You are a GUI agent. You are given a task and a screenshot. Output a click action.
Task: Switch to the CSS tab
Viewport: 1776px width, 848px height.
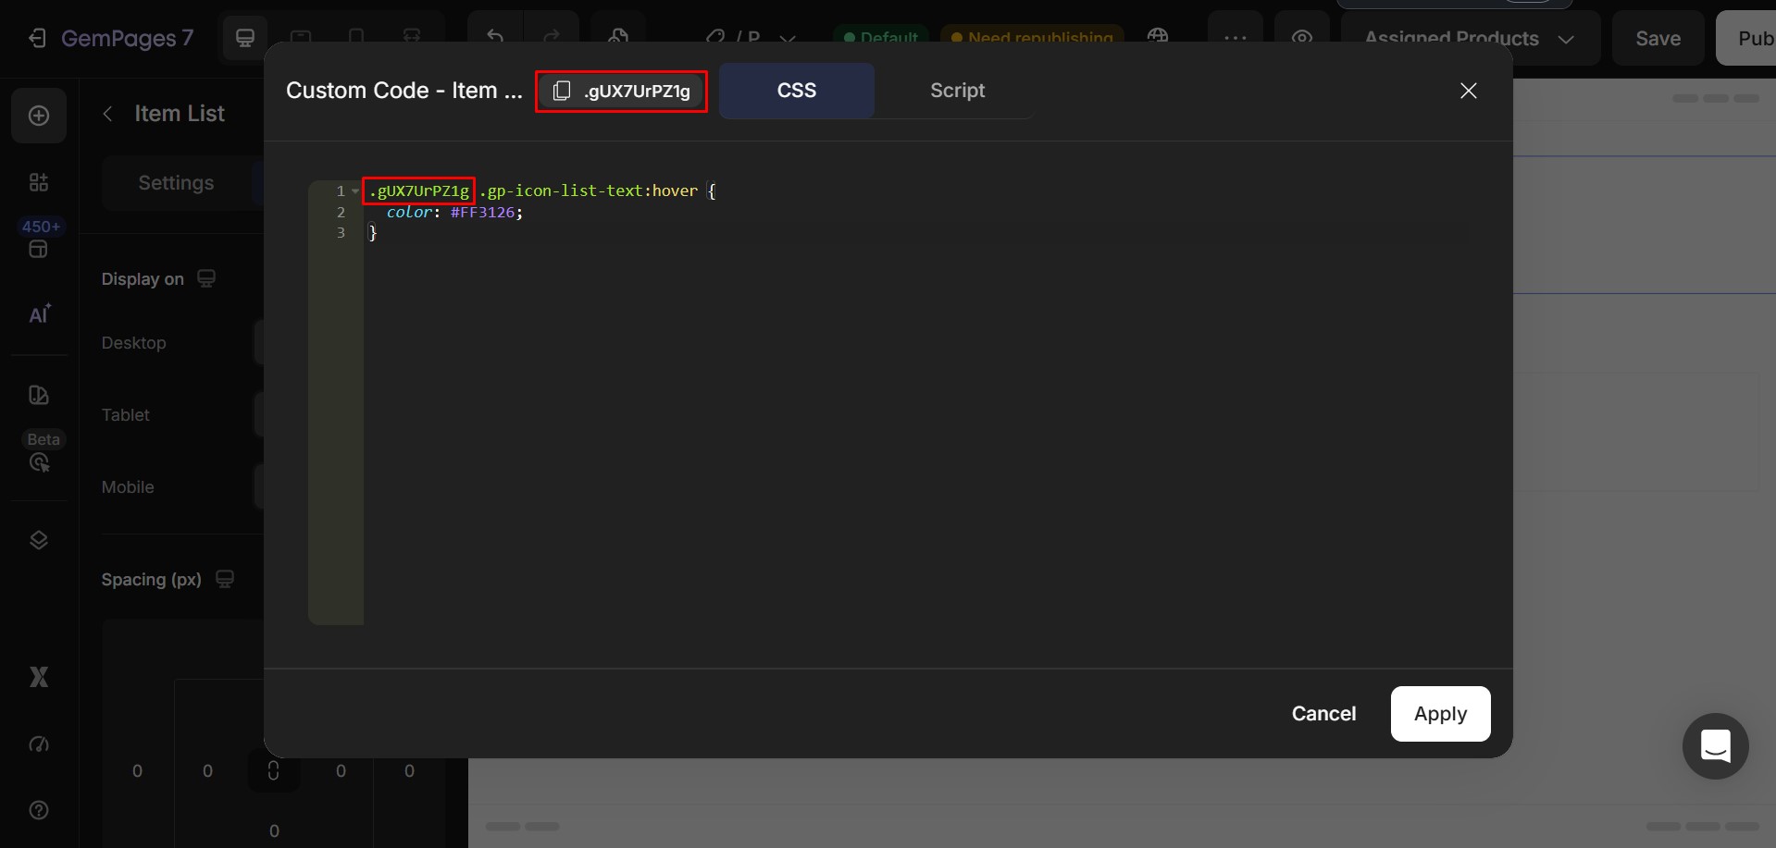(x=797, y=91)
